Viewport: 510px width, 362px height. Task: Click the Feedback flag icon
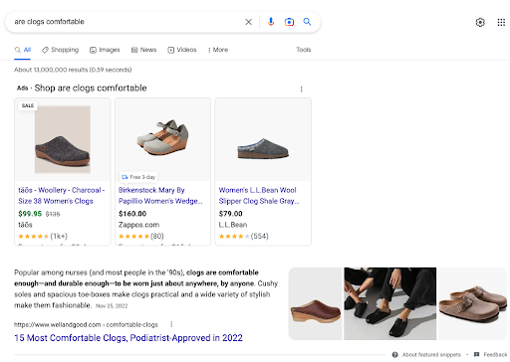(477, 354)
